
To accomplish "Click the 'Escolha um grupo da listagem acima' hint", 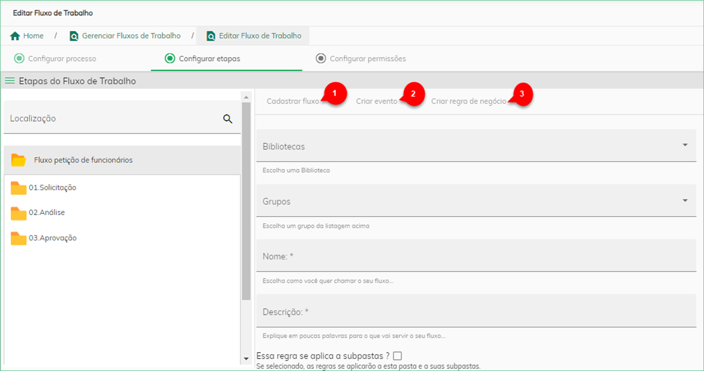I will coord(316,226).
